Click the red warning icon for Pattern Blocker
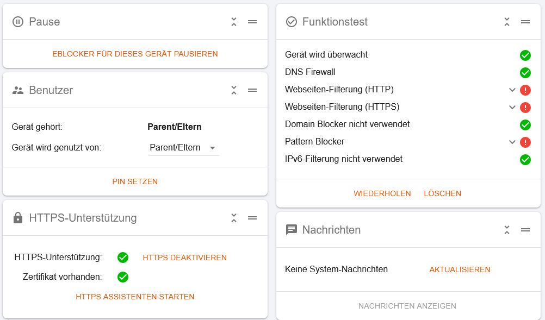The height and width of the screenshot is (320, 545). (525, 142)
